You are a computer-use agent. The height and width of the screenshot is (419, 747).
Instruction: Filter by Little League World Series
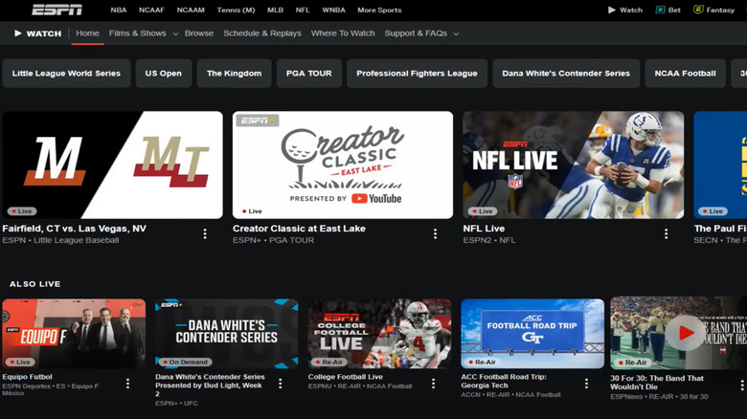pyautogui.click(x=67, y=74)
